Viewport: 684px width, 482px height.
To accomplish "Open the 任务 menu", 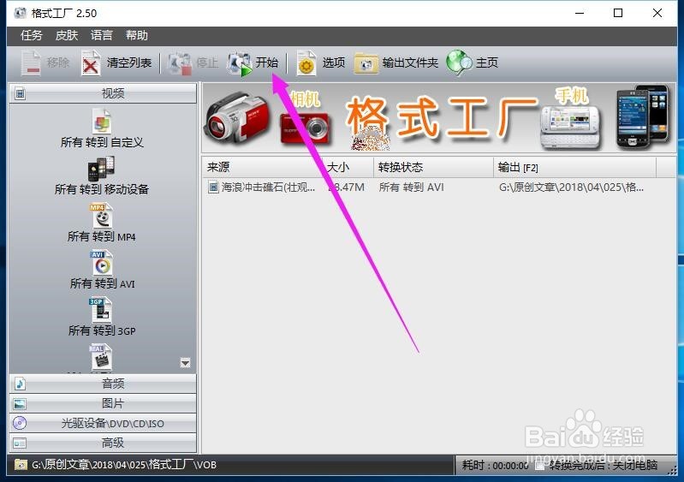I will [32, 35].
